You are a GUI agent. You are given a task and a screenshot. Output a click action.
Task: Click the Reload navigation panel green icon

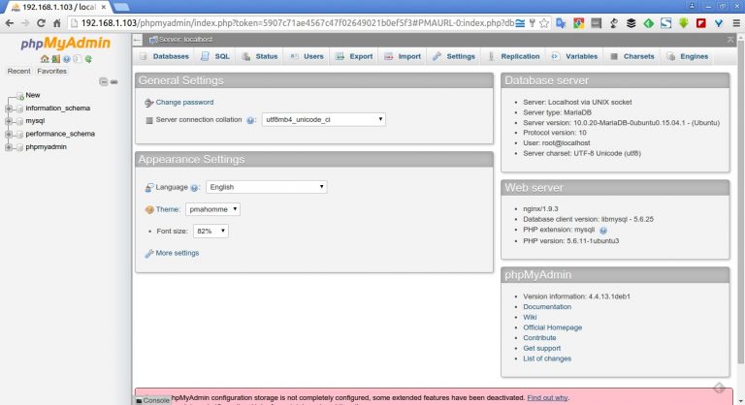[x=88, y=59]
